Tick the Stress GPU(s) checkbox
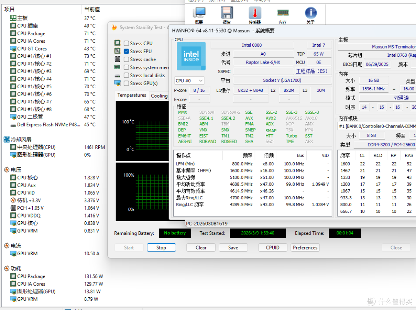The height and width of the screenshot is (310, 416). [x=127, y=83]
